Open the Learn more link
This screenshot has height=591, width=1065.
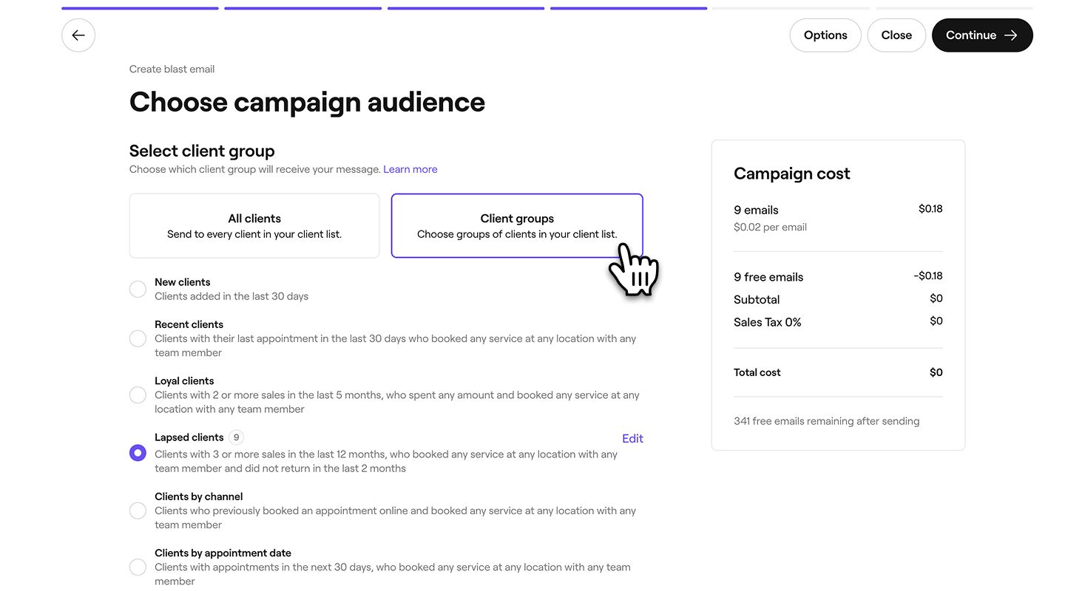(x=410, y=169)
